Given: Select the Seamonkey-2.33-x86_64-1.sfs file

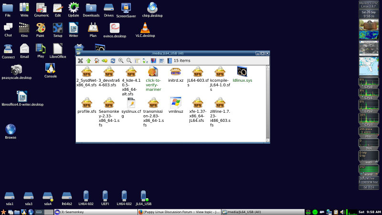Looking at the screenshot, I should click(x=109, y=112).
